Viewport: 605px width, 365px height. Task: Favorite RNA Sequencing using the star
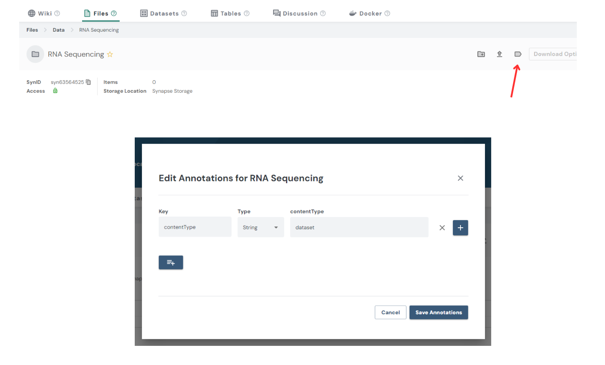click(109, 54)
